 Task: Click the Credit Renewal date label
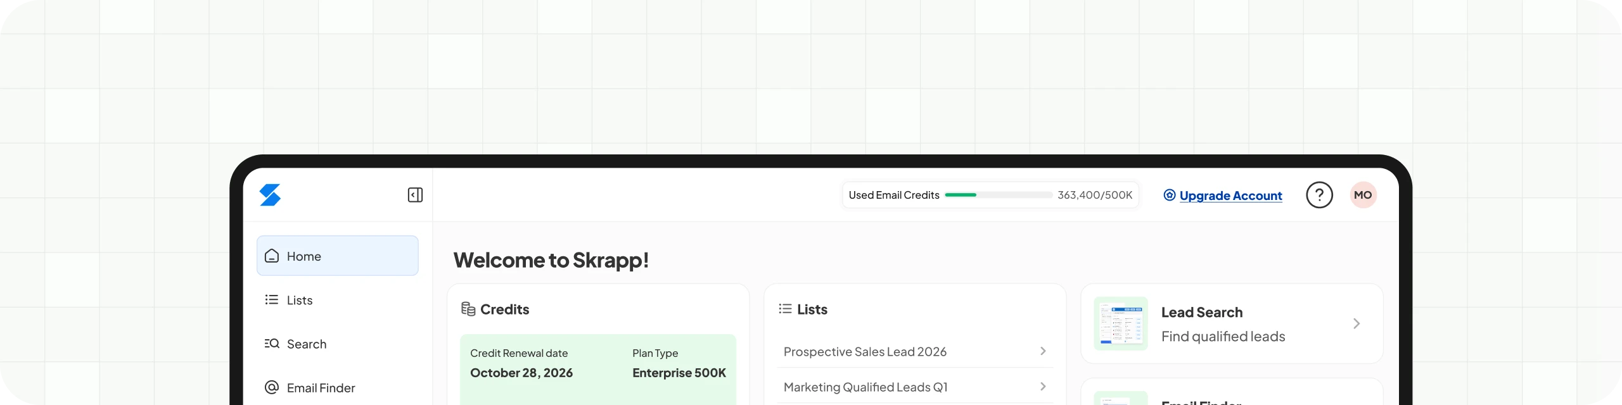(519, 353)
